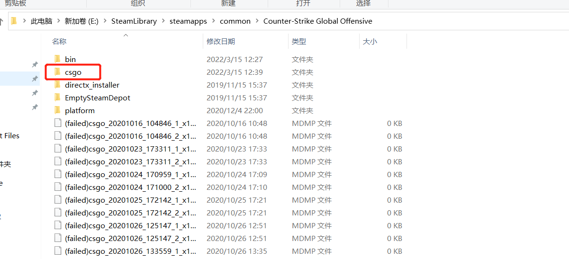This screenshot has width=569, height=259.
Task: Click the EmptySteamDepot folder icon
Action: [57, 98]
